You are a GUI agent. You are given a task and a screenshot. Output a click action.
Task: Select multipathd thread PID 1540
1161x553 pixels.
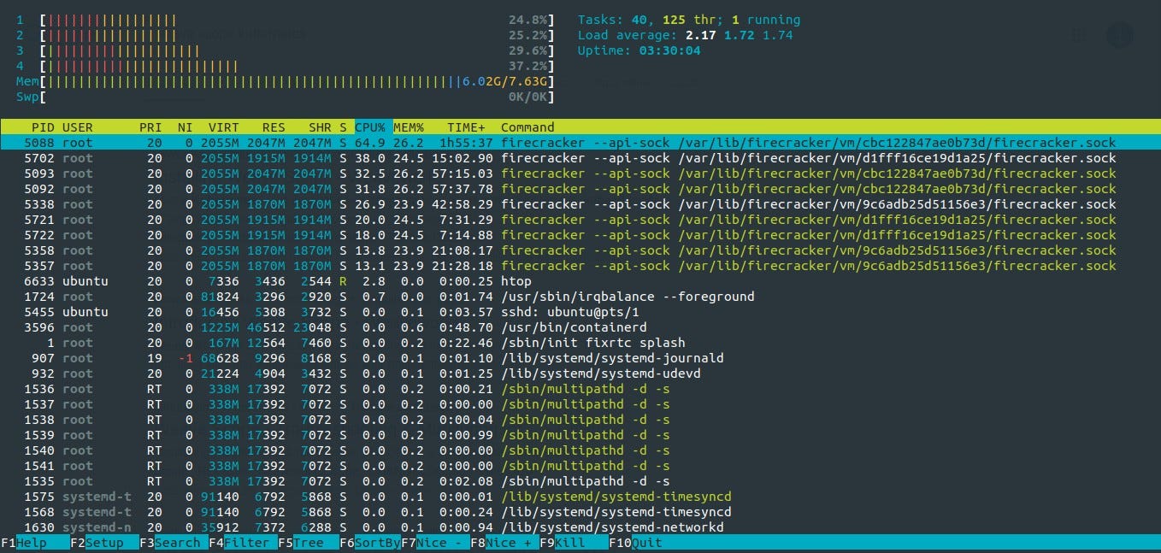580,450
